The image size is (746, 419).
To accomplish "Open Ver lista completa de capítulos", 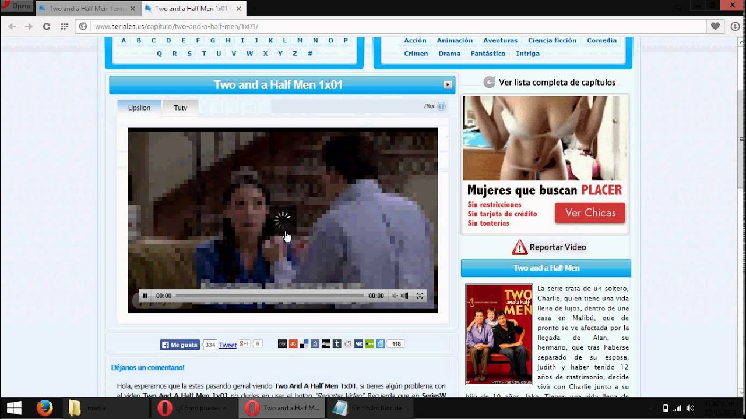I will tap(550, 82).
